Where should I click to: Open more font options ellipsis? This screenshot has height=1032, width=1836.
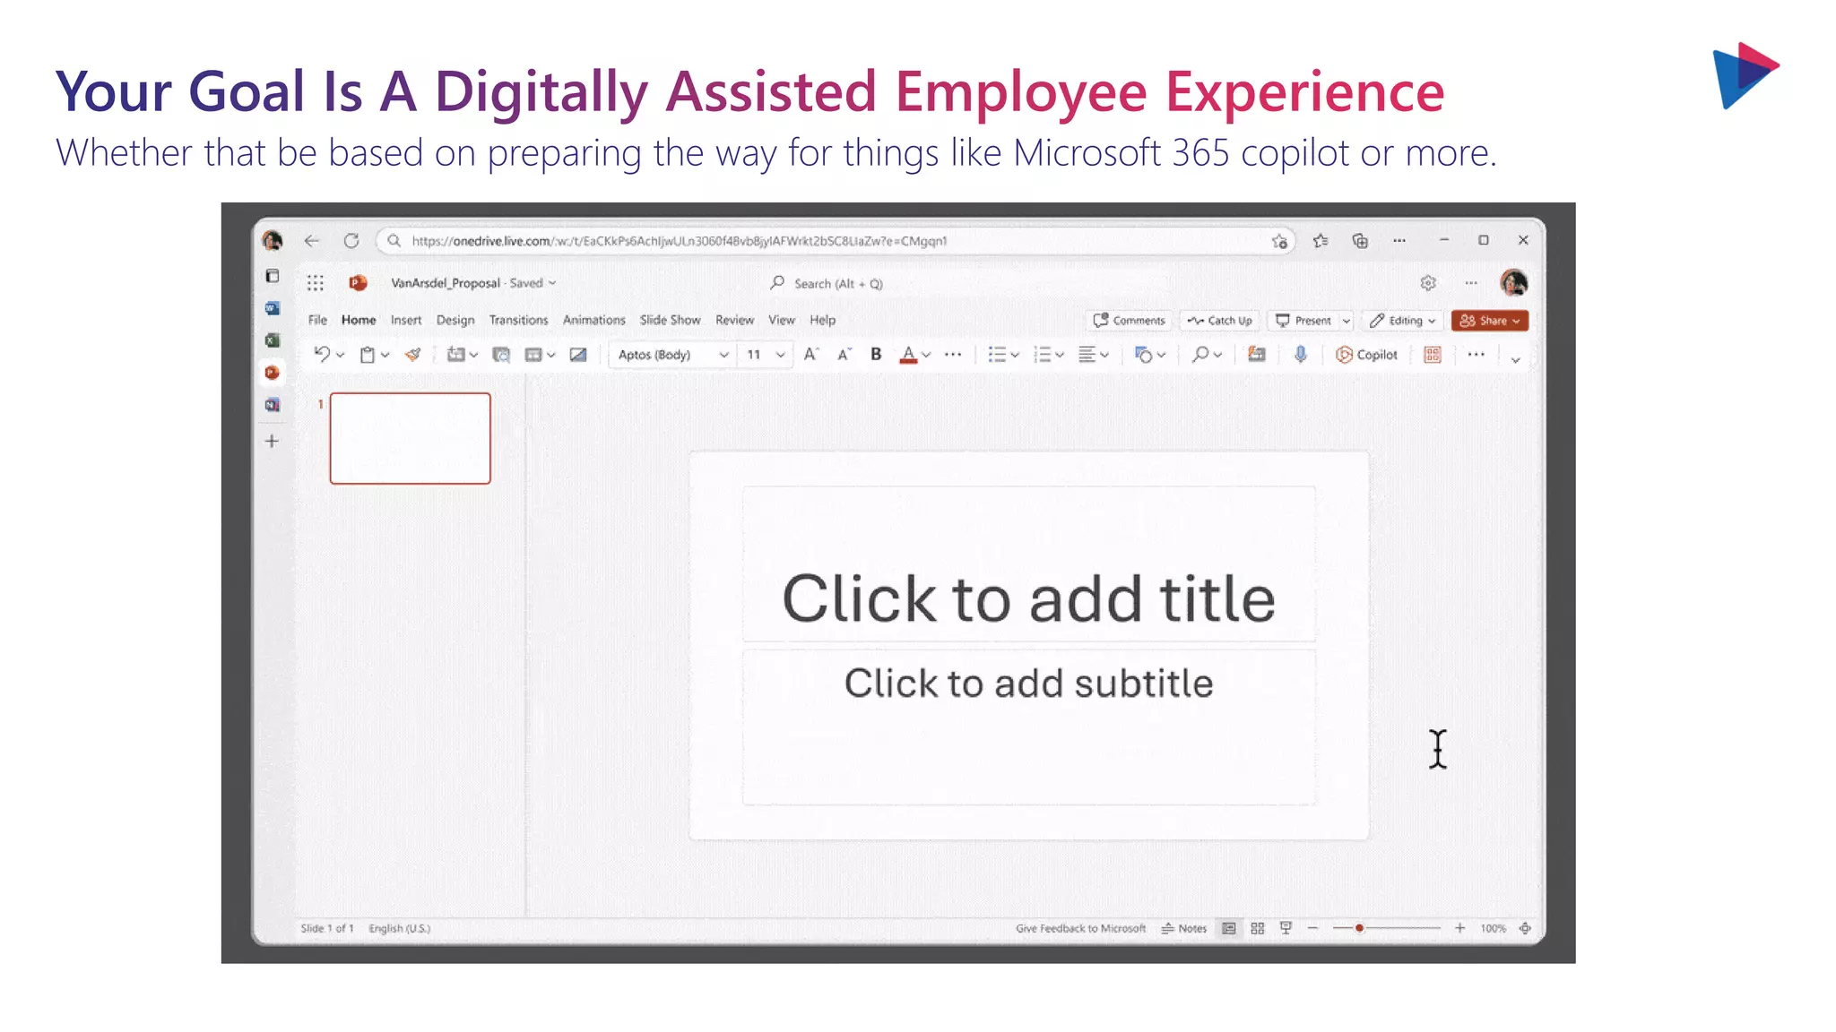953,355
